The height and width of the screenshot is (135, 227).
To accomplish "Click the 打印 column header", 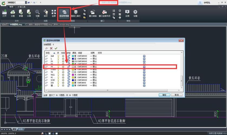I will 100,53.
